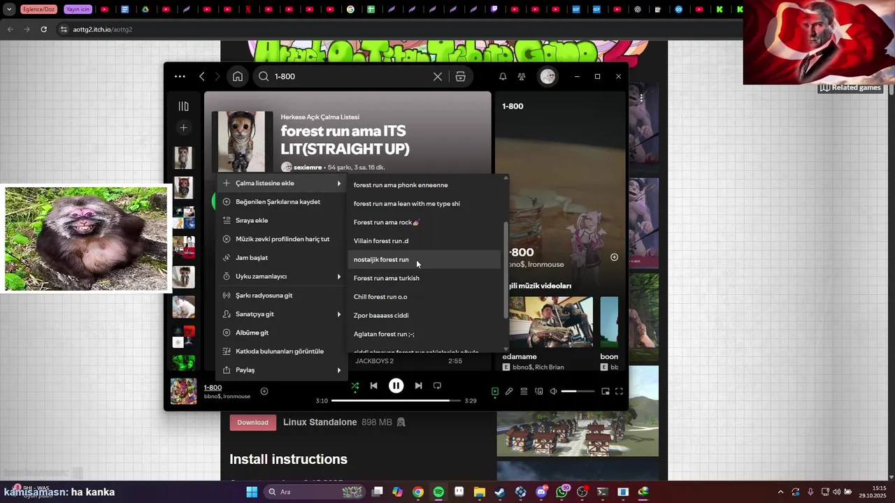895x503 pixels.
Task: Open the Yayın için tab group
Action: pos(78,10)
